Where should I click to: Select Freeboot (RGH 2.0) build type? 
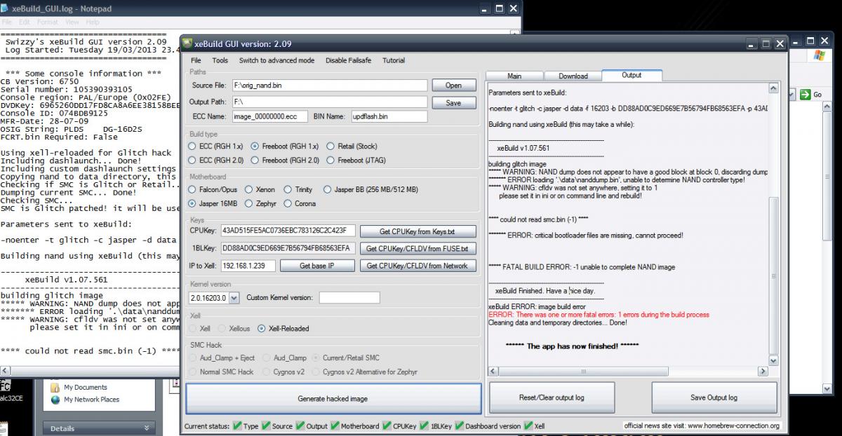pos(255,160)
